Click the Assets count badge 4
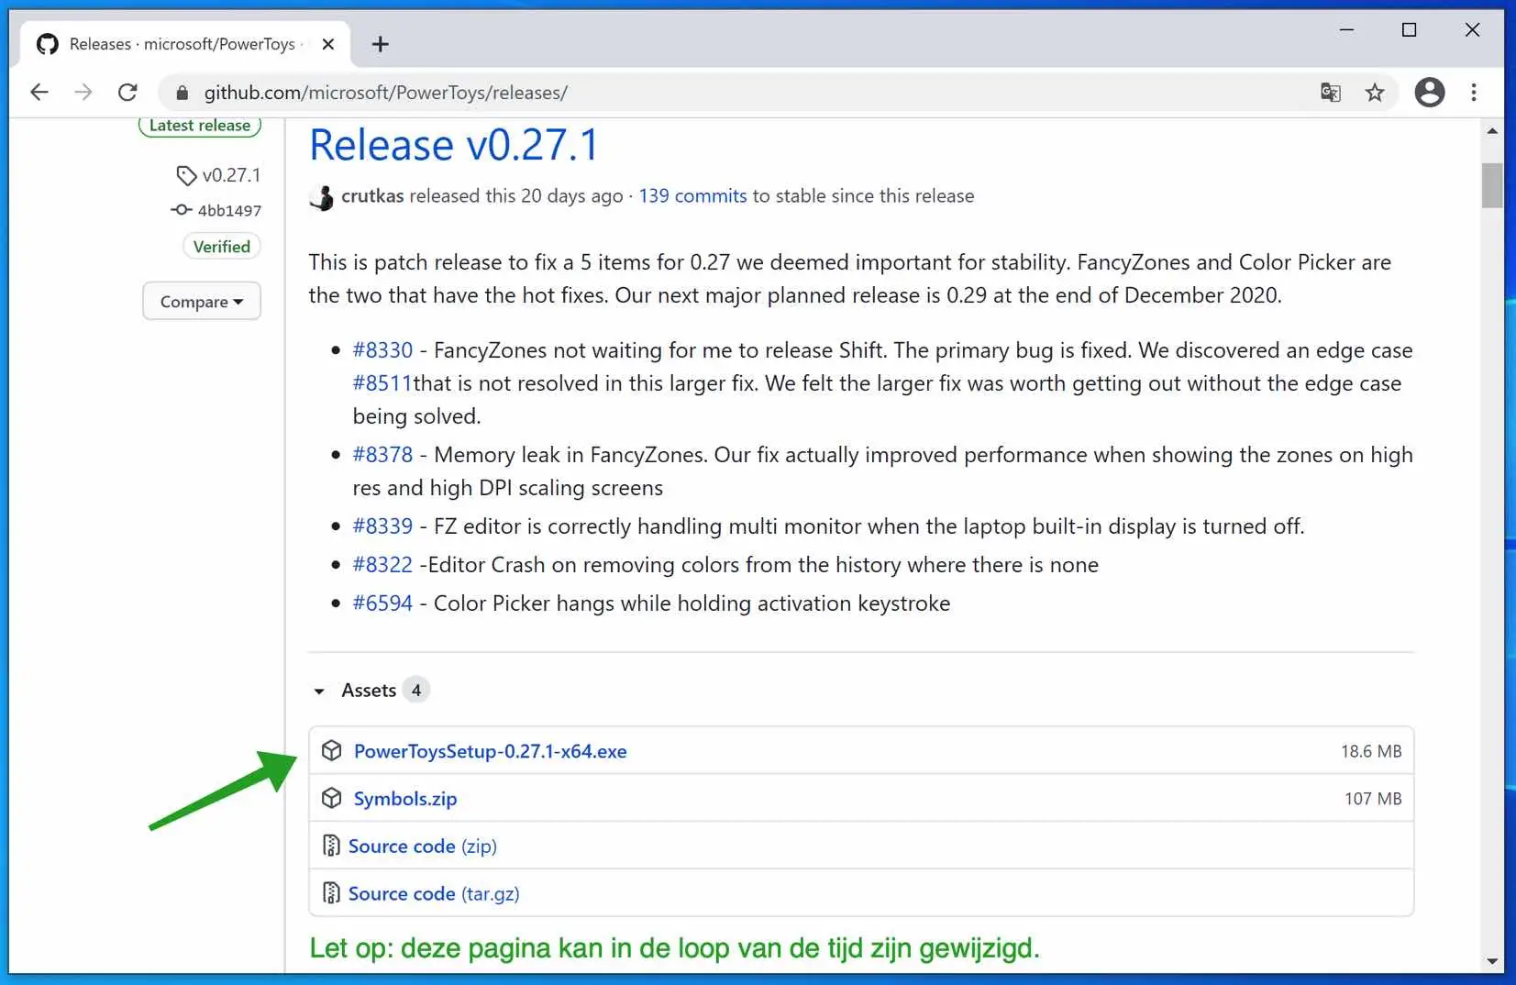 coord(416,691)
